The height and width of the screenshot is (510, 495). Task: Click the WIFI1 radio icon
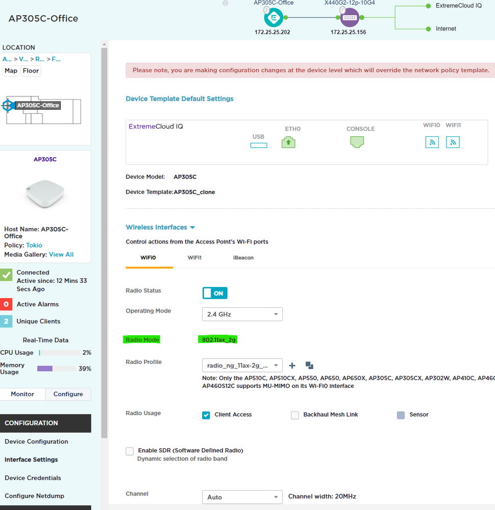(x=453, y=142)
